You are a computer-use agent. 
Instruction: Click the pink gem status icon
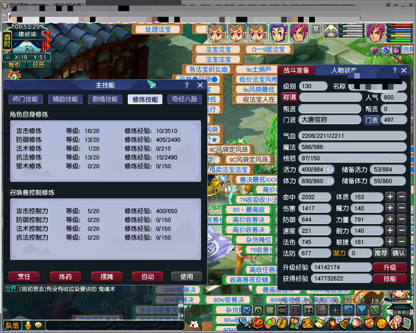(x=397, y=51)
